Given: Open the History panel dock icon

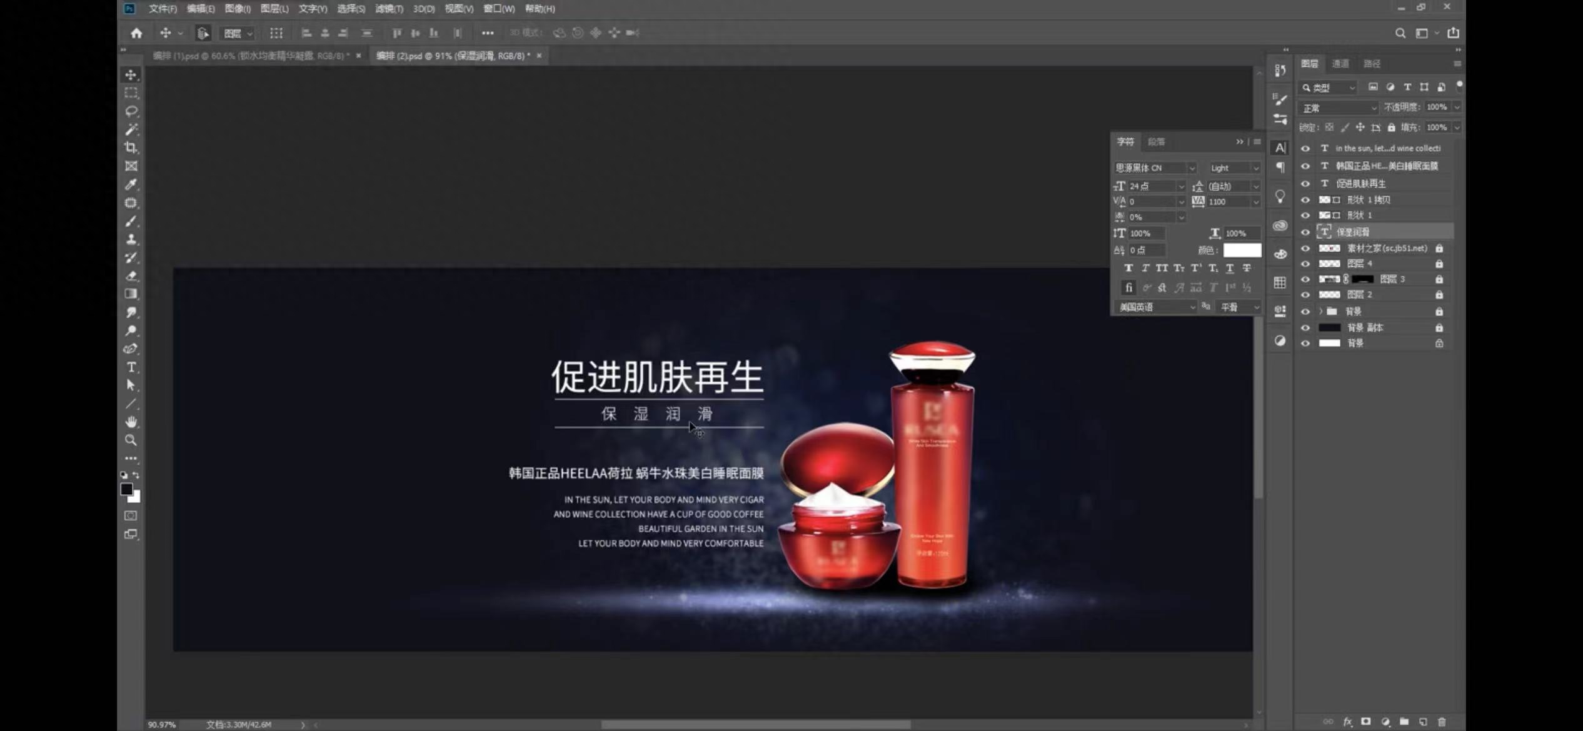Looking at the screenshot, I should 1280,71.
